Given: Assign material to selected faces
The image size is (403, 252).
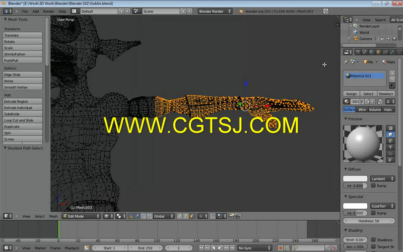Looking at the screenshot, I should (351, 94).
